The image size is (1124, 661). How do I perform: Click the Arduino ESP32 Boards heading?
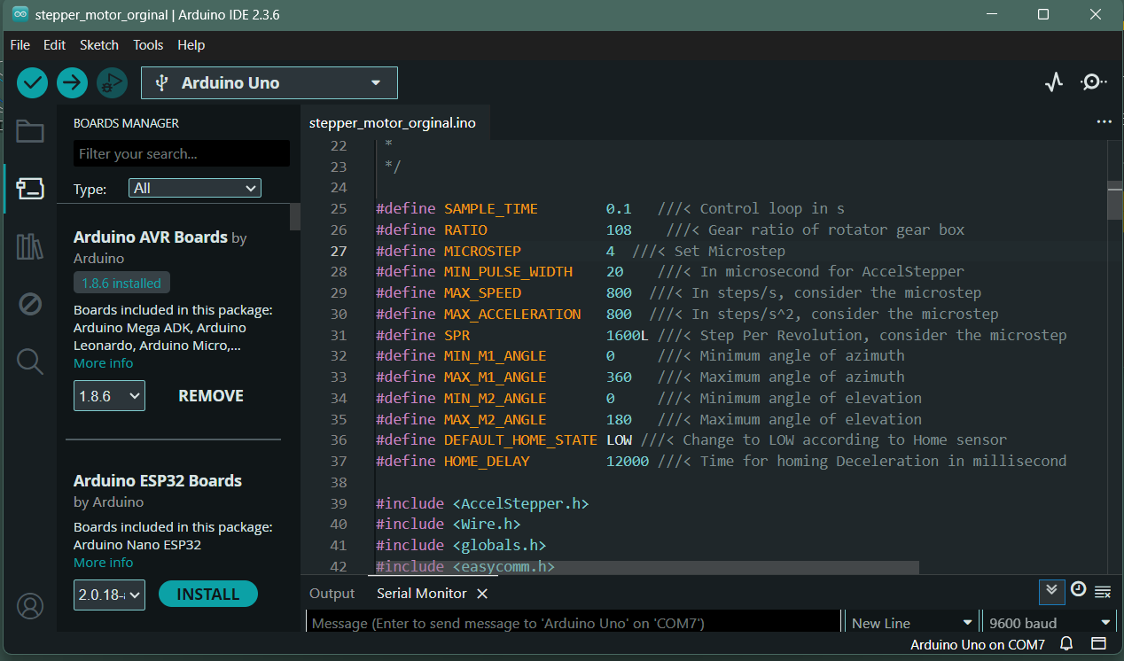158,481
